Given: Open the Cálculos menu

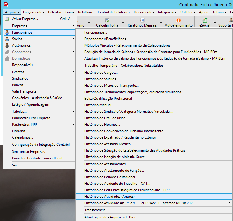Looking at the screenshot, I should click(55, 12).
